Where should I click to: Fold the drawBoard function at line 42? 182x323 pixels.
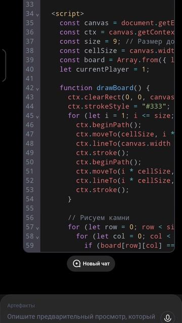pyautogui.click(x=37, y=89)
